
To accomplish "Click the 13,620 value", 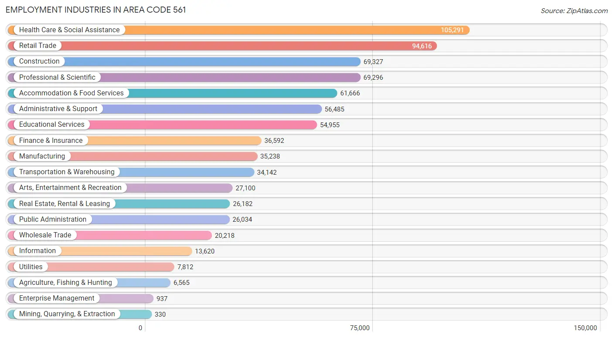I will 205,251.
